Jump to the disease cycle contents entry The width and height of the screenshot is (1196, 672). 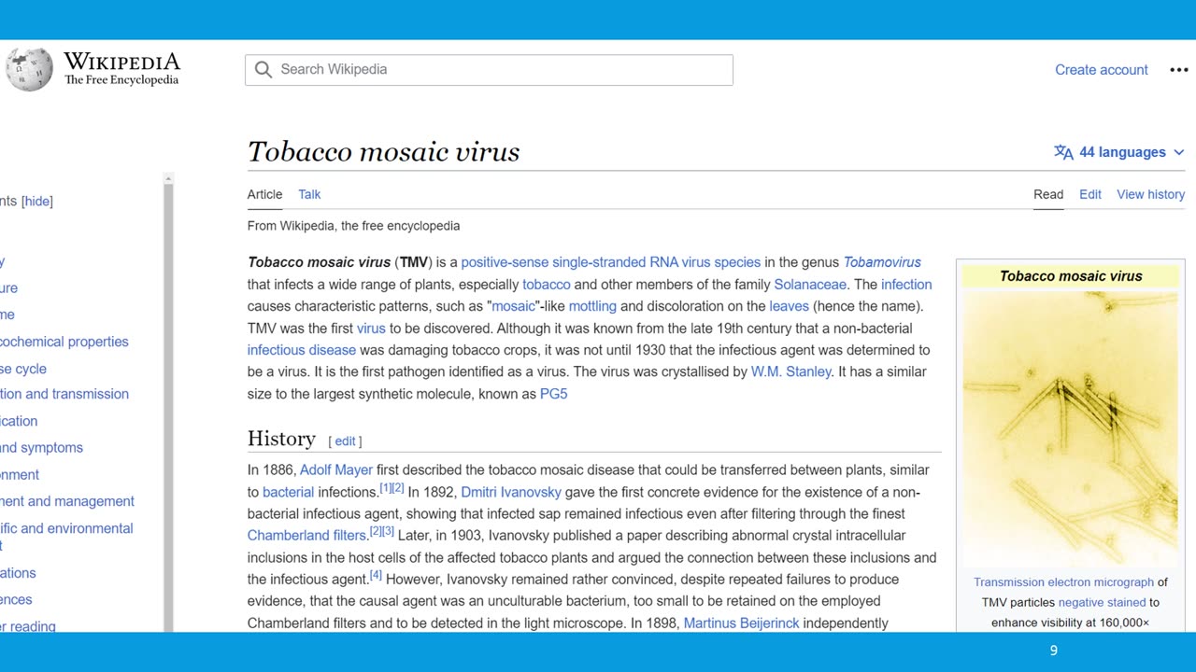[23, 369]
